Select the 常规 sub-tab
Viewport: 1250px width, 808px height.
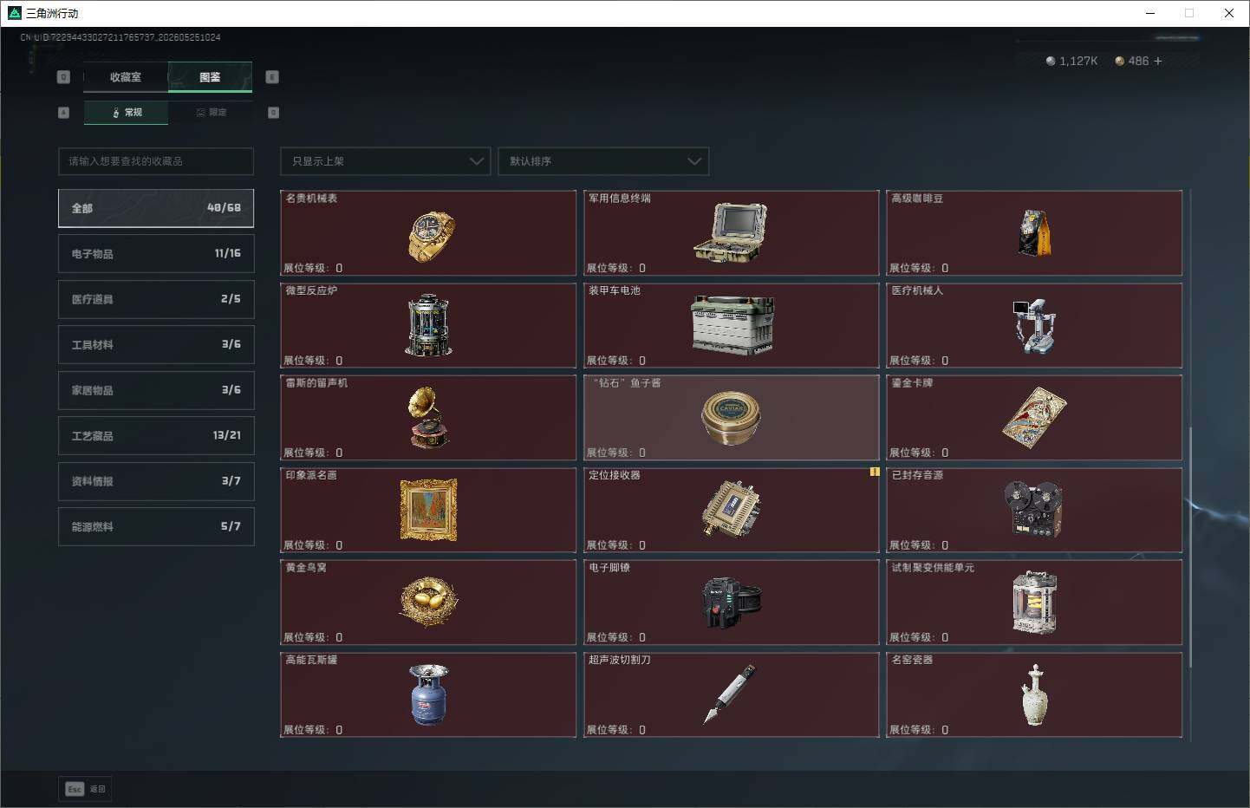127,113
